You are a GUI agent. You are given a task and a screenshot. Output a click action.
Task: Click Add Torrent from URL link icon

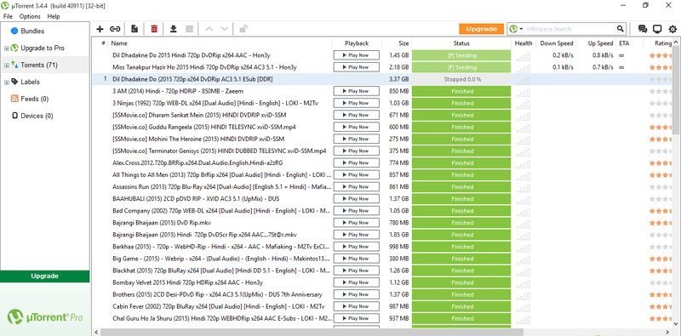coord(115,29)
